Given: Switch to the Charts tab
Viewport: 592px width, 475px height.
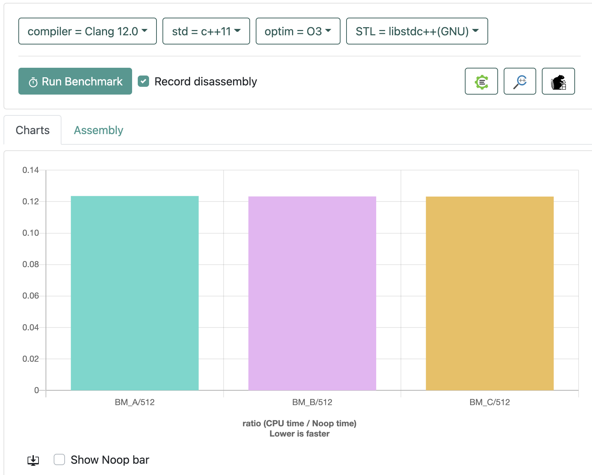Looking at the screenshot, I should coord(32,130).
